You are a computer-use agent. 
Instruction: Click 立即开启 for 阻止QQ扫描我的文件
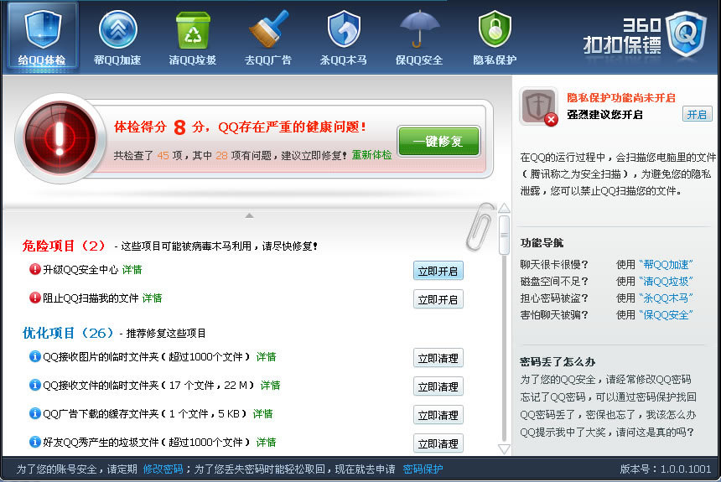point(438,299)
